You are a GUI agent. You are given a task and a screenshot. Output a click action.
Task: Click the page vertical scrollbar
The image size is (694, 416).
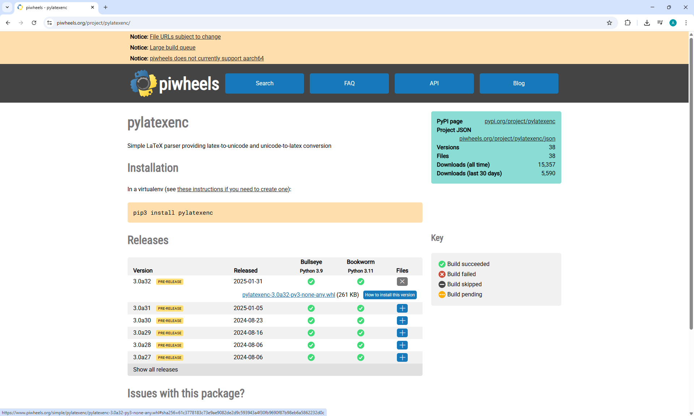pos(691,181)
